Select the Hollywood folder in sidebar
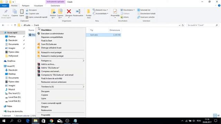221x124 pixels. (x=13, y=56)
